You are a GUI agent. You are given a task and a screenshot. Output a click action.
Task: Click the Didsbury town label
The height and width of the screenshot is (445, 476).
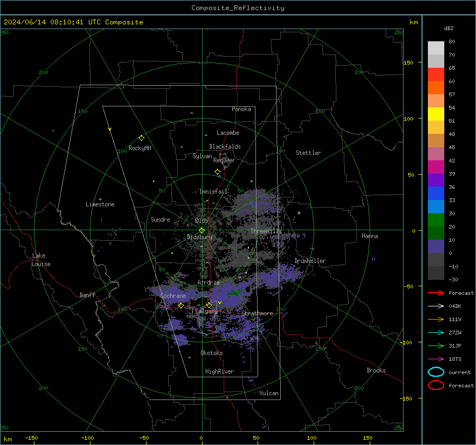pos(199,237)
